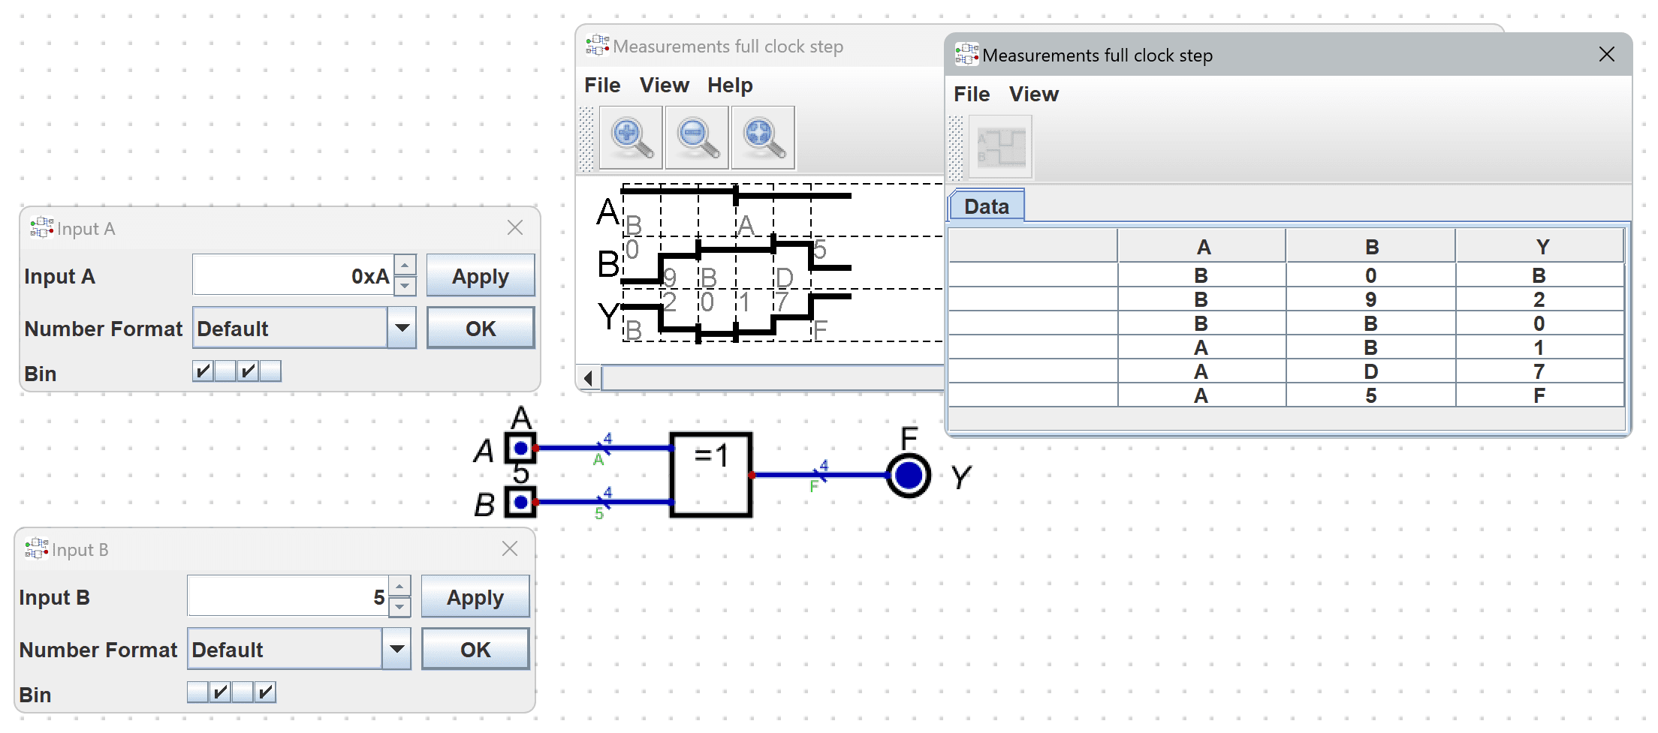Open the Help menu in measurements window
Image resolution: width=1658 pixels, height=733 pixels.
729,86
